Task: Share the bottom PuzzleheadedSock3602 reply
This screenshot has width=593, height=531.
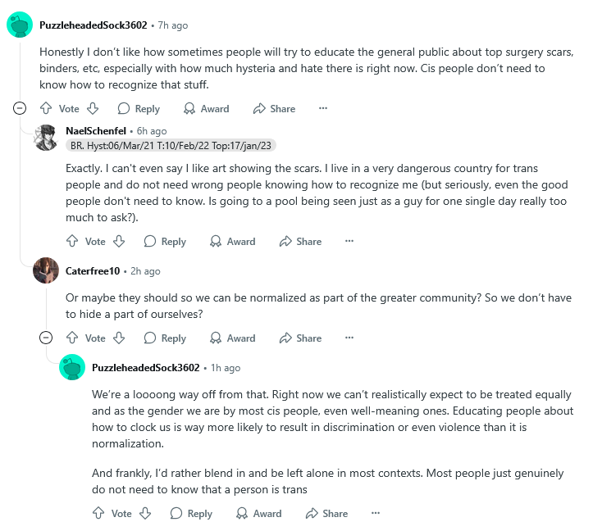Action: pyautogui.click(x=326, y=513)
